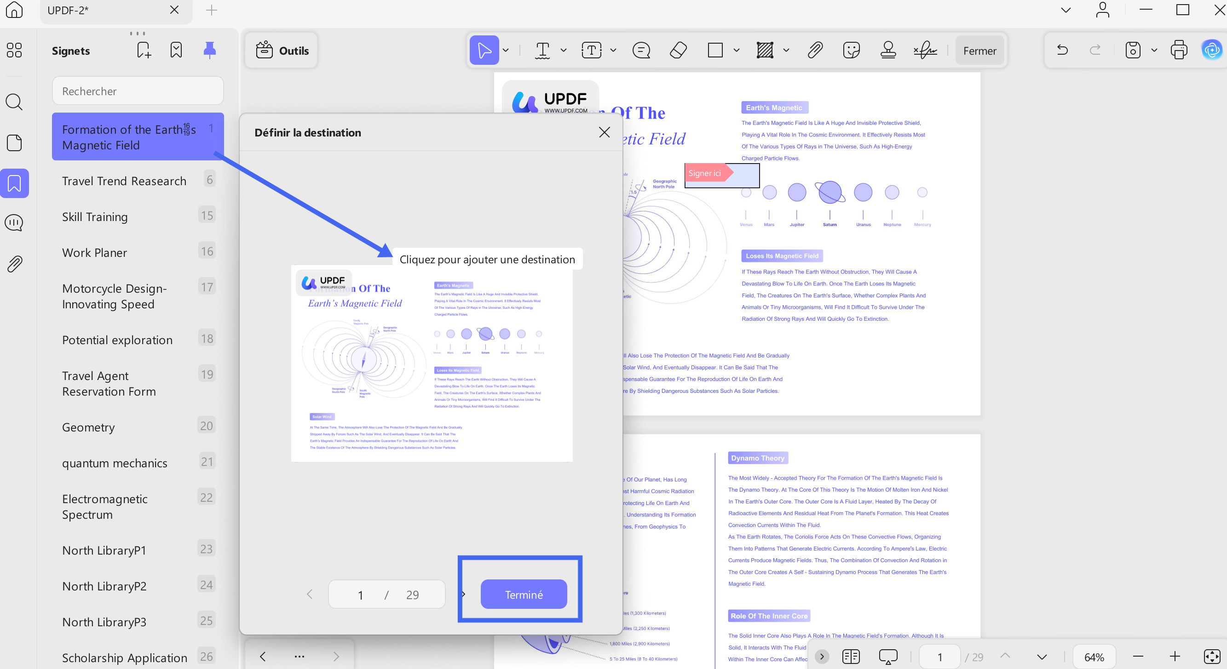This screenshot has height=669, width=1227.
Task: Open thumbnails view in left sidebar
Action: 14,50
